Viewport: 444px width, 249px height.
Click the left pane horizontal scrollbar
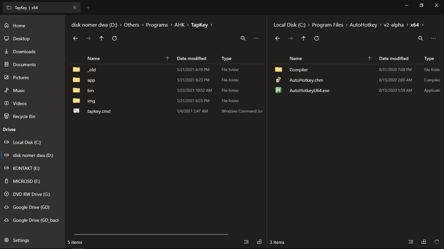(x=151, y=234)
